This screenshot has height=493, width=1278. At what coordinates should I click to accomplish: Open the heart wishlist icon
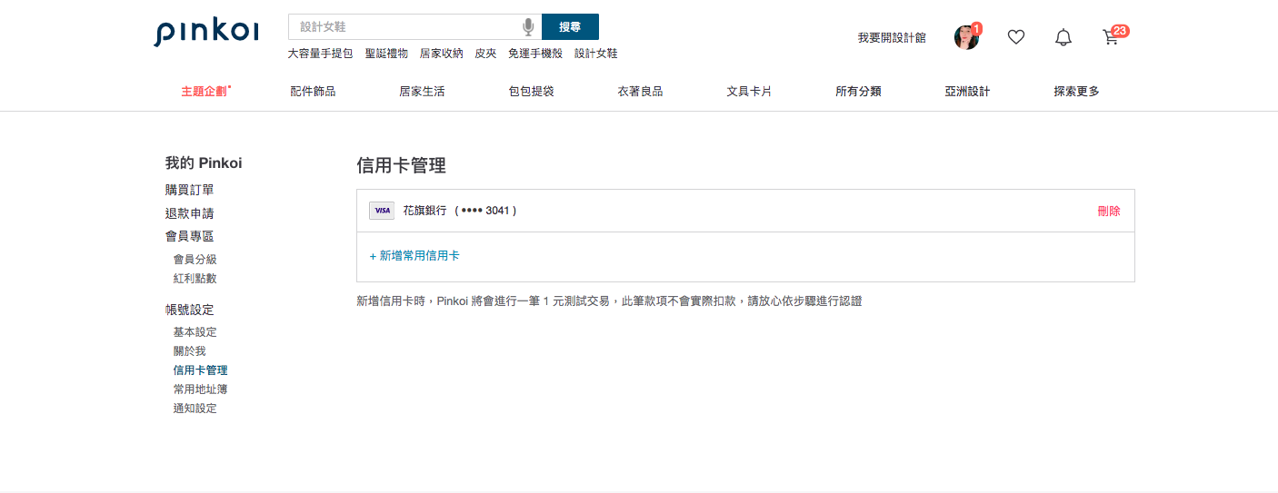pos(1016,37)
